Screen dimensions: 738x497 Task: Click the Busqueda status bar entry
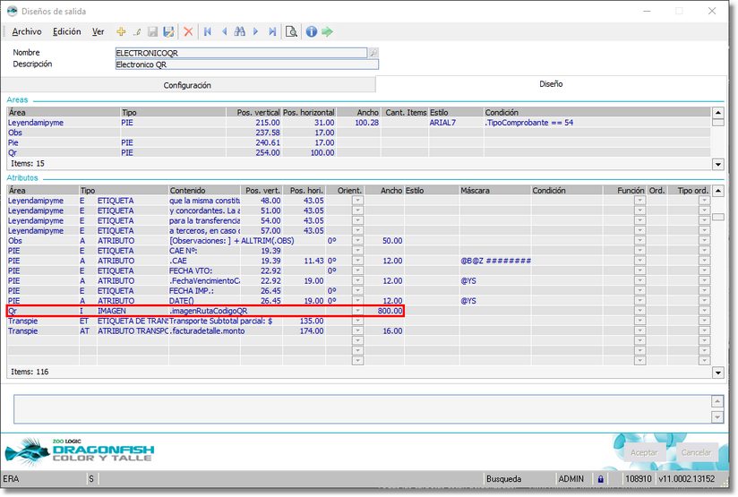point(503,479)
